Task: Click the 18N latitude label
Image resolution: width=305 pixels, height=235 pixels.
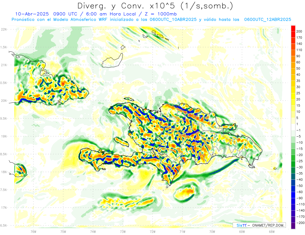Action: pyautogui.click(x=4, y=172)
